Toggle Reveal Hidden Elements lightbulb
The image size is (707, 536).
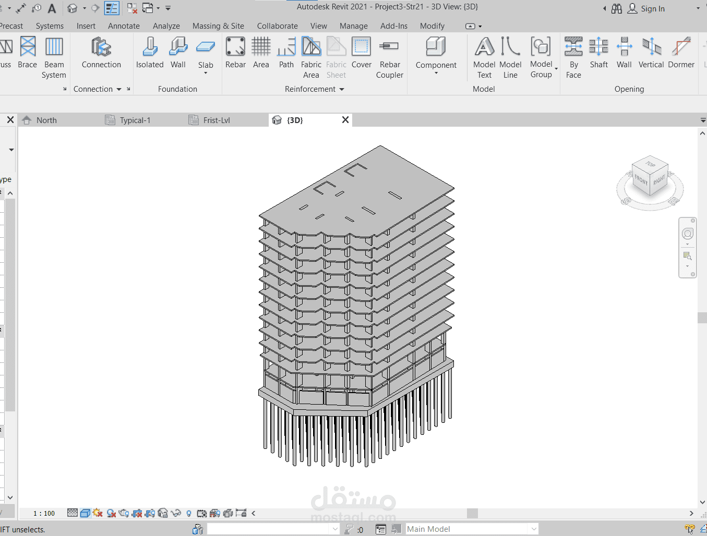[x=189, y=514]
